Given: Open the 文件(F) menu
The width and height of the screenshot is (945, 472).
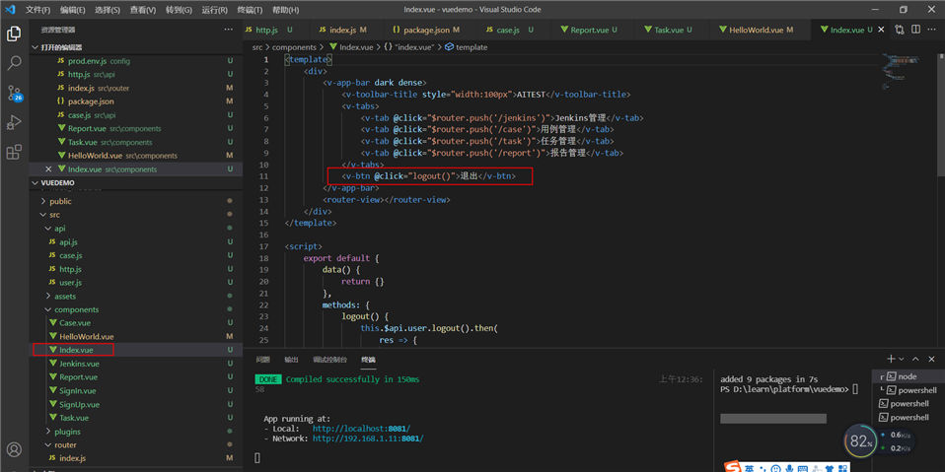Looking at the screenshot, I should [x=37, y=10].
